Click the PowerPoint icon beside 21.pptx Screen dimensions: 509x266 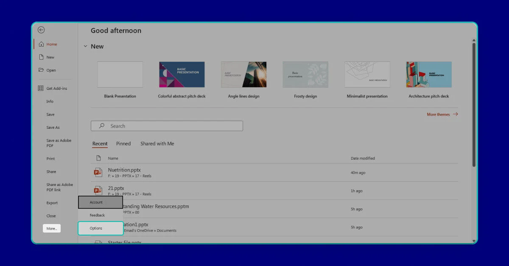98,190
